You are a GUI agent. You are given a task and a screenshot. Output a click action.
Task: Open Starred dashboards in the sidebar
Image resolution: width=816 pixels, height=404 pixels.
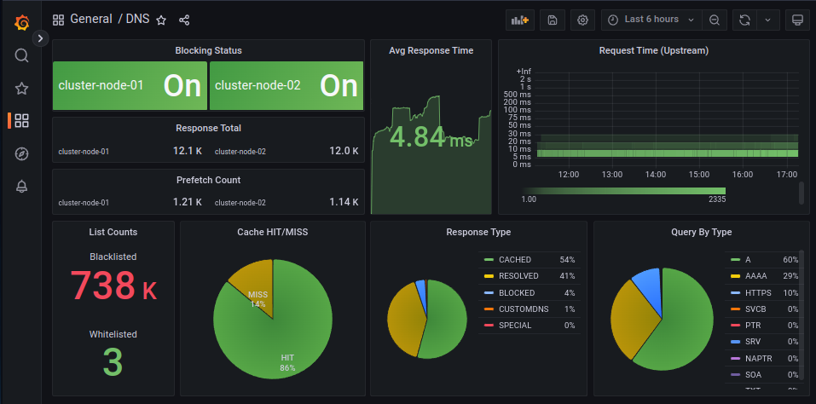point(21,89)
